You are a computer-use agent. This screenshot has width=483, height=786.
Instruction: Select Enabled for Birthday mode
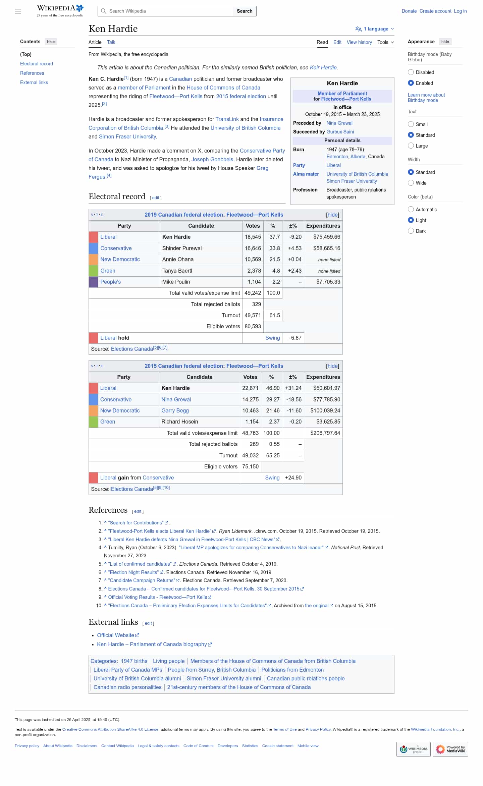[411, 83]
